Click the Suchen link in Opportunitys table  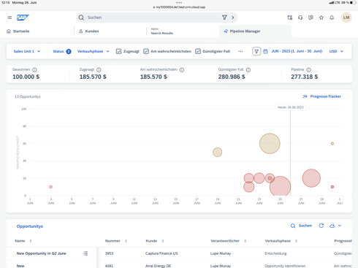pos(301,226)
